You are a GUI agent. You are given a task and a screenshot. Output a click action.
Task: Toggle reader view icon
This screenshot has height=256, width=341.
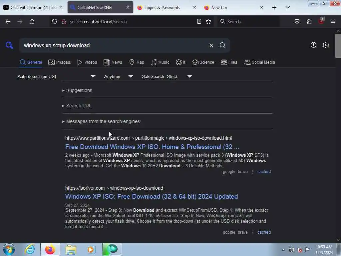click(x=199, y=21)
